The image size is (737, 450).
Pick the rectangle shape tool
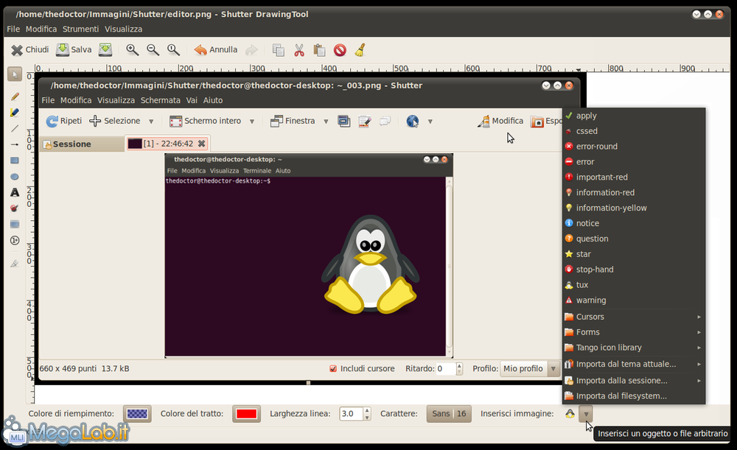[x=14, y=161]
